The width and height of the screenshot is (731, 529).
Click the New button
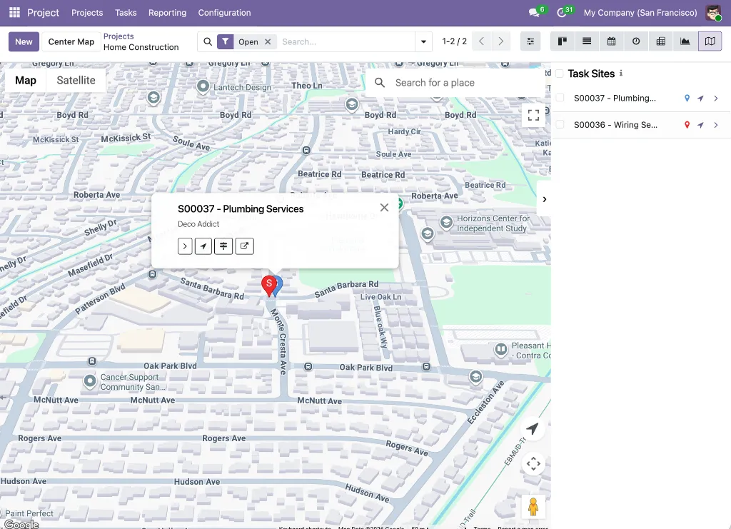click(x=24, y=41)
